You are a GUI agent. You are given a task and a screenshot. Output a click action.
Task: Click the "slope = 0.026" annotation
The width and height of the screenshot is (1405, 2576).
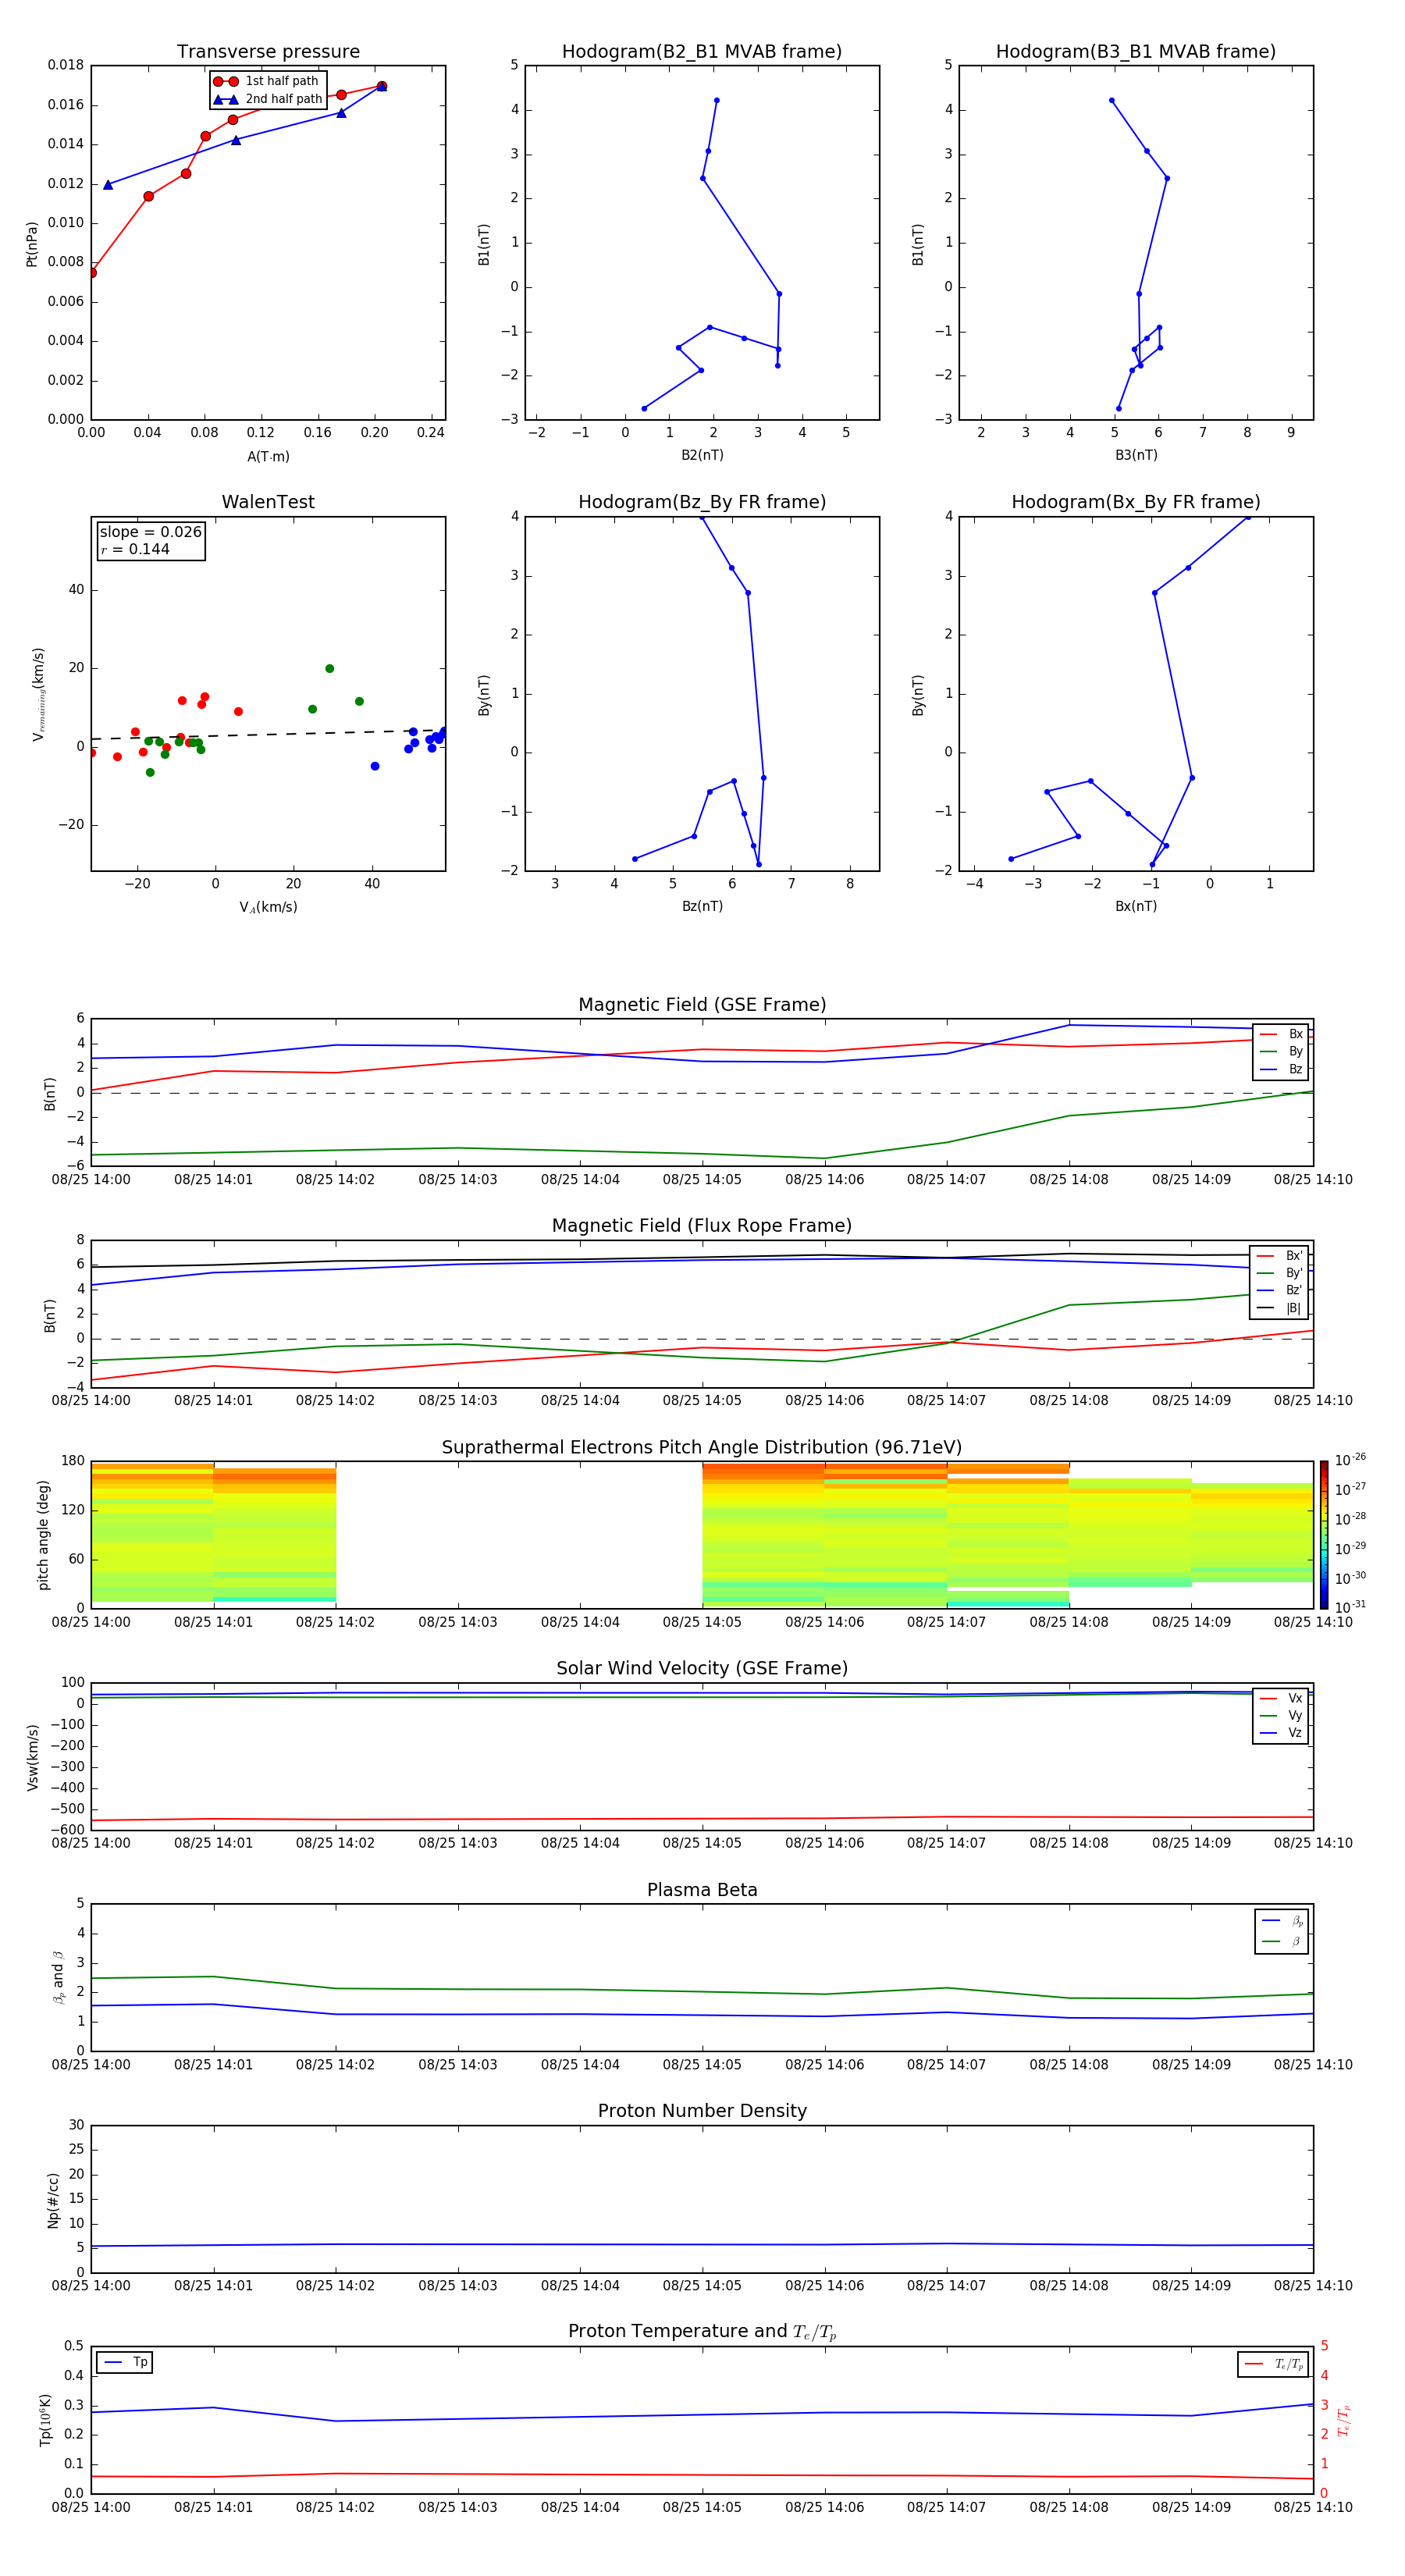pyautogui.click(x=151, y=532)
